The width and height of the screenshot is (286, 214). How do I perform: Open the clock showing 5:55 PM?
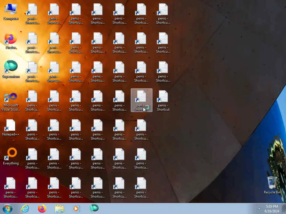click(272, 209)
